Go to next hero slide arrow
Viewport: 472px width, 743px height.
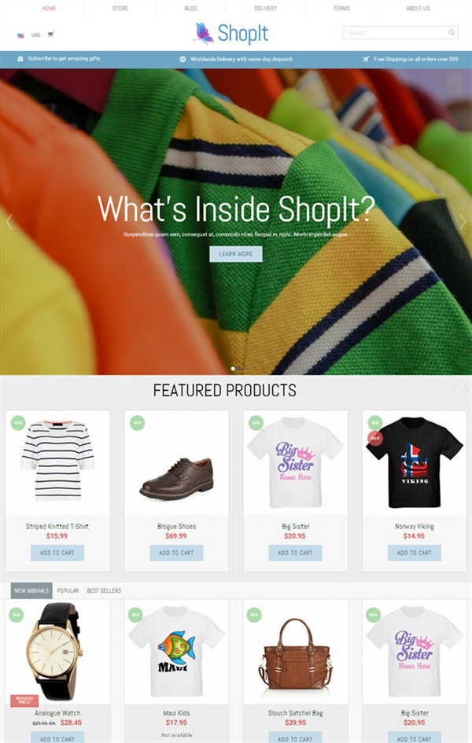[463, 221]
